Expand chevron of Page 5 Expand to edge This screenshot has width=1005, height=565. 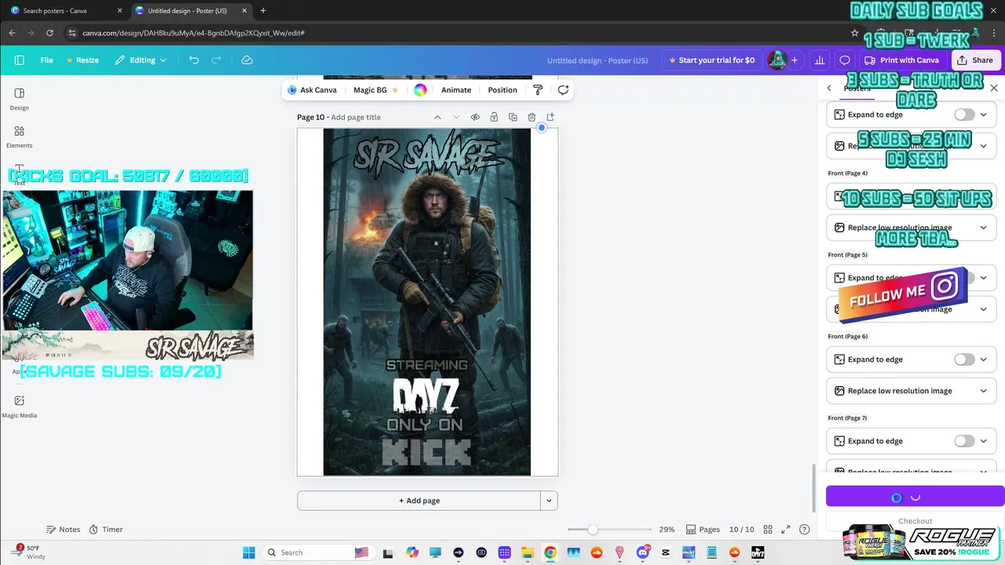coord(984,278)
